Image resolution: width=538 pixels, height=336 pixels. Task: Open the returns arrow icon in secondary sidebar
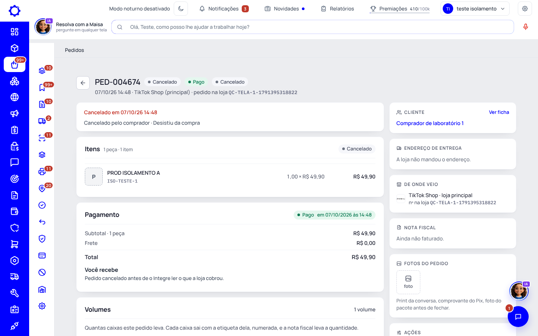click(42, 222)
